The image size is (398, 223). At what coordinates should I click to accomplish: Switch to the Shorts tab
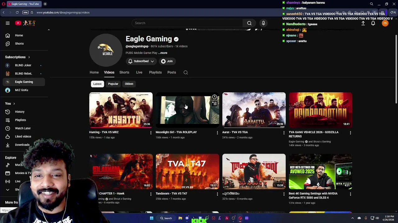[124, 72]
